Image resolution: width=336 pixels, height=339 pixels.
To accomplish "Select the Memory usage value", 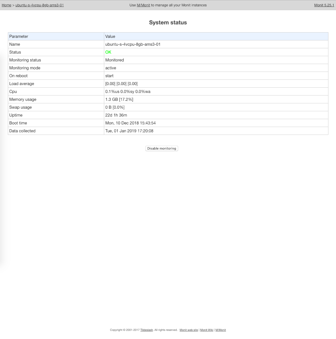I will click(x=119, y=99).
